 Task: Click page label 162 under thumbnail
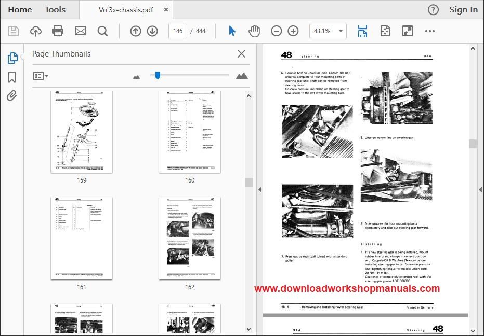[x=190, y=287]
